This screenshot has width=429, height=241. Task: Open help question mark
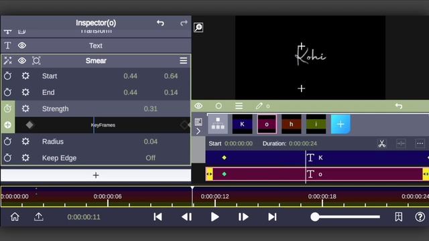[420, 217]
